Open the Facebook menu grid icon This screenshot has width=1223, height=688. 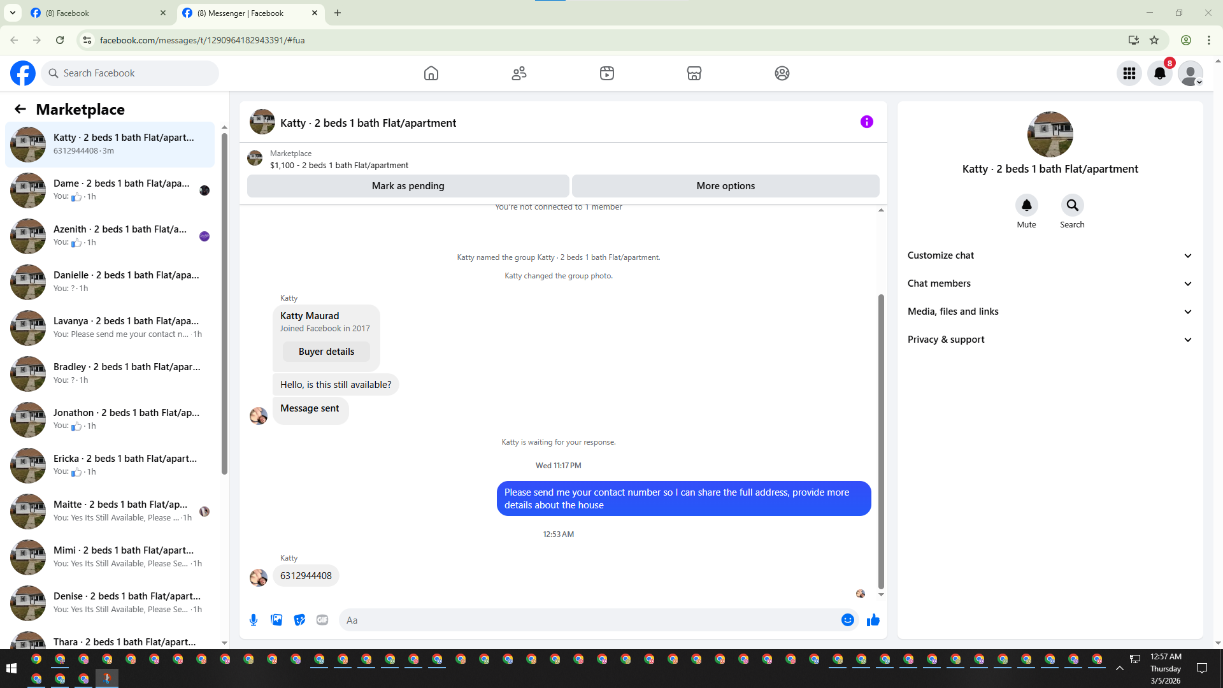click(1129, 73)
